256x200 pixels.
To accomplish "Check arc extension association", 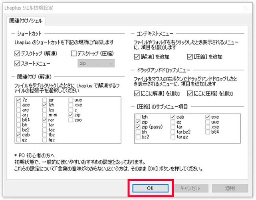I will click(18, 110).
